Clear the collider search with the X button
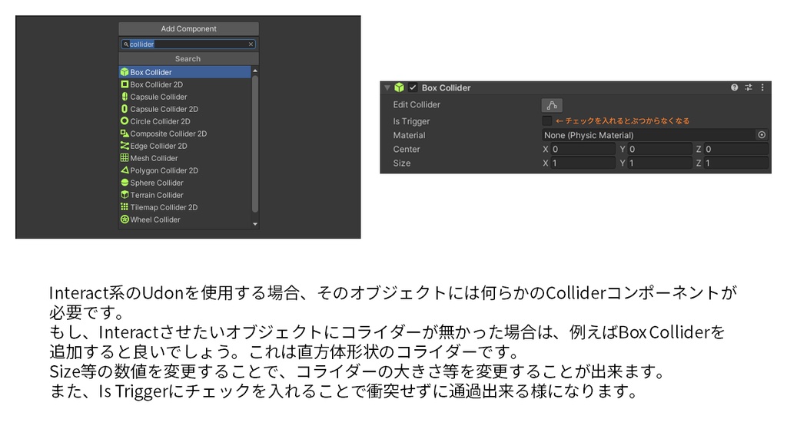The height and width of the screenshot is (442, 787). point(251,44)
